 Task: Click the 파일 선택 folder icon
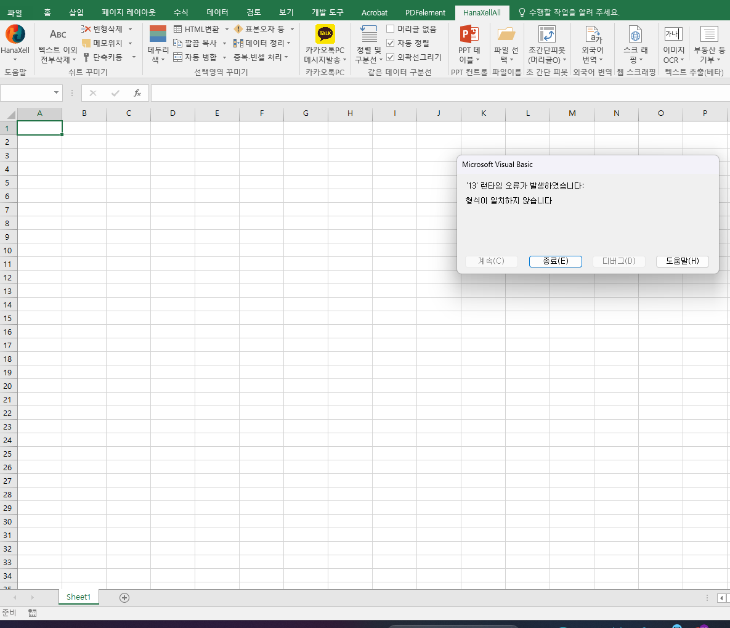[506, 34]
